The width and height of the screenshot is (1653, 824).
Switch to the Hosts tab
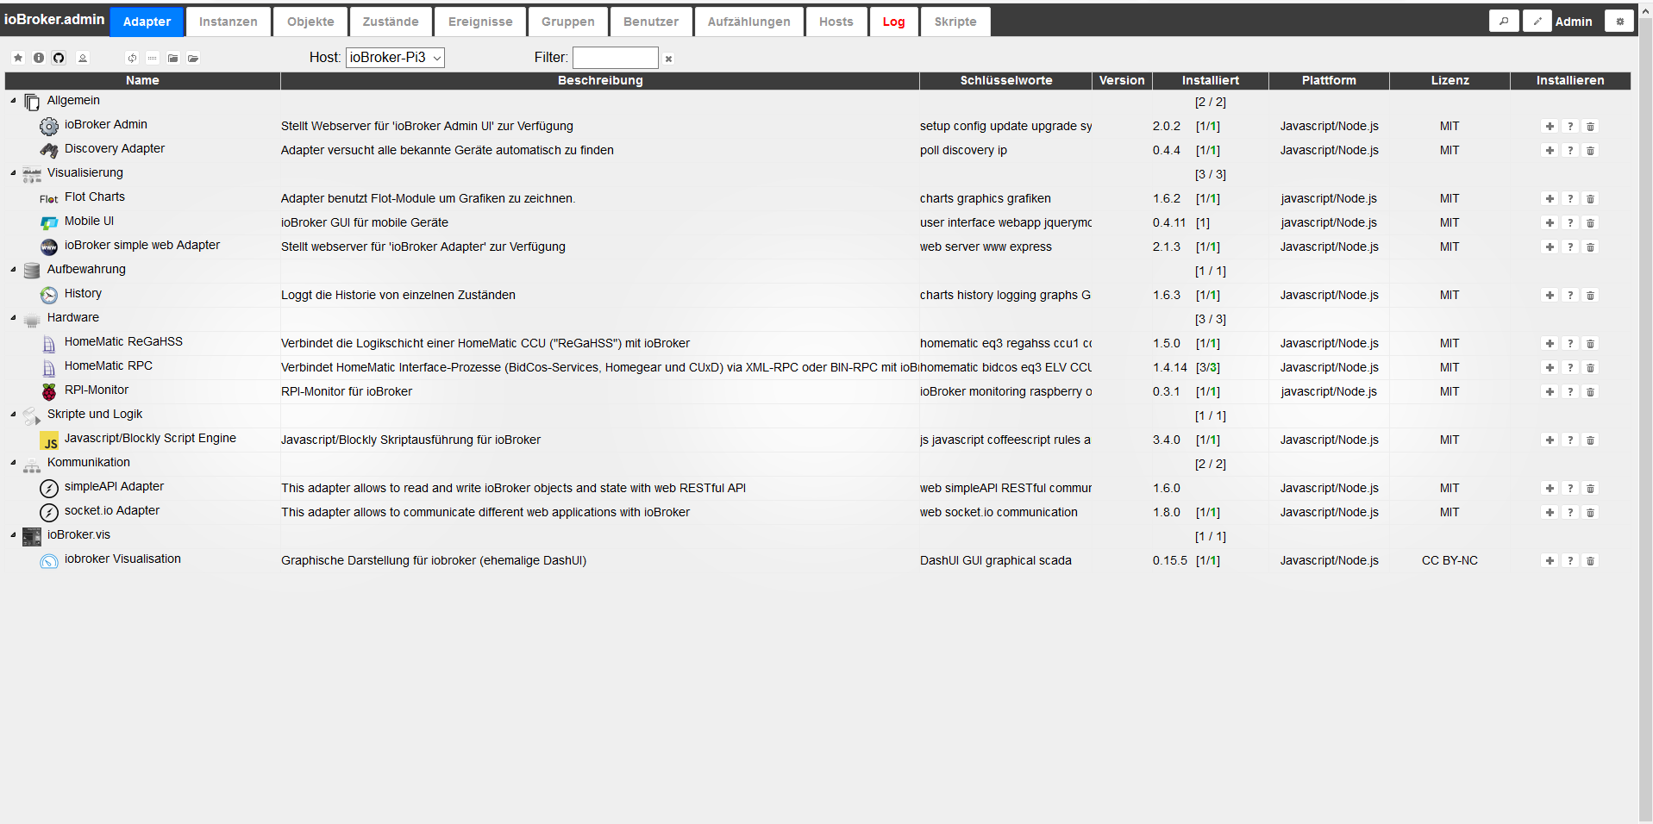pyautogui.click(x=836, y=22)
